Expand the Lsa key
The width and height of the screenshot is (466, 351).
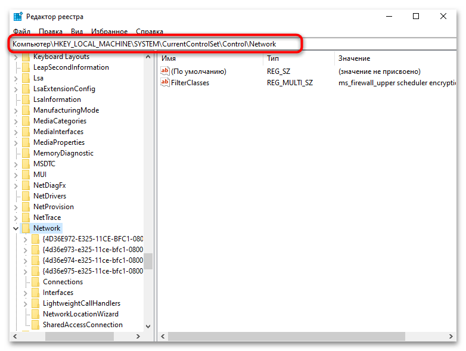pos(16,79)
